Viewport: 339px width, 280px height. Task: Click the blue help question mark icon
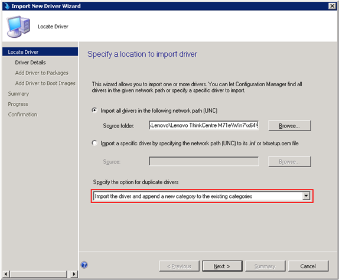coord(84,265)
